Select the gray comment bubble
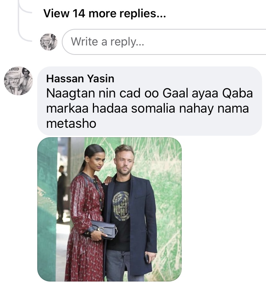 (149, 101)
